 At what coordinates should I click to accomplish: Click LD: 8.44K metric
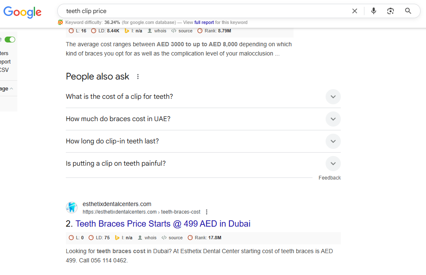tap(105, 31)
